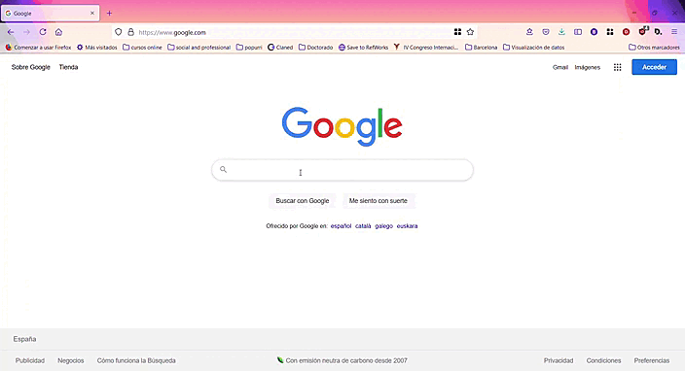The width and height of the screenshot is (685, 371).
Task: Open the Firefox home page icon
Action: 58,32
